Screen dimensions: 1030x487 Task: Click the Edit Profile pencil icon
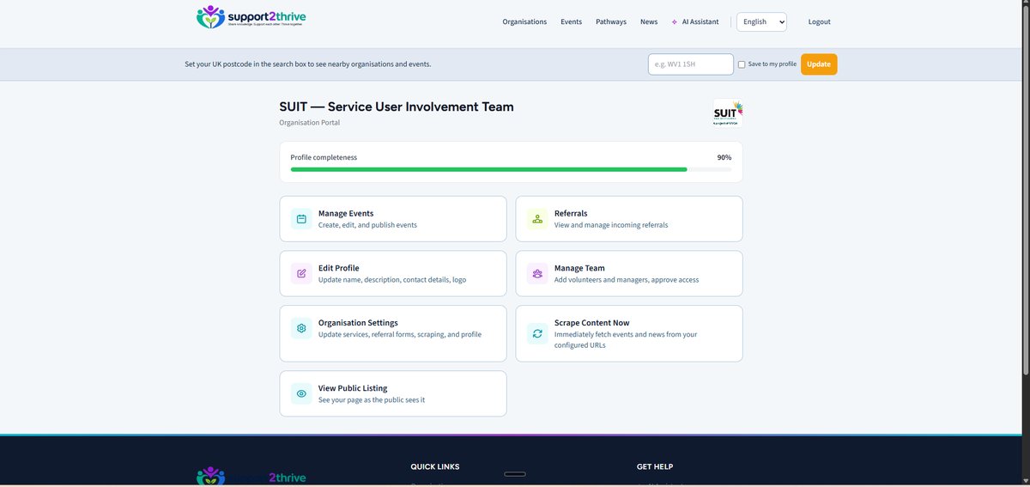(x=301, y=274)
